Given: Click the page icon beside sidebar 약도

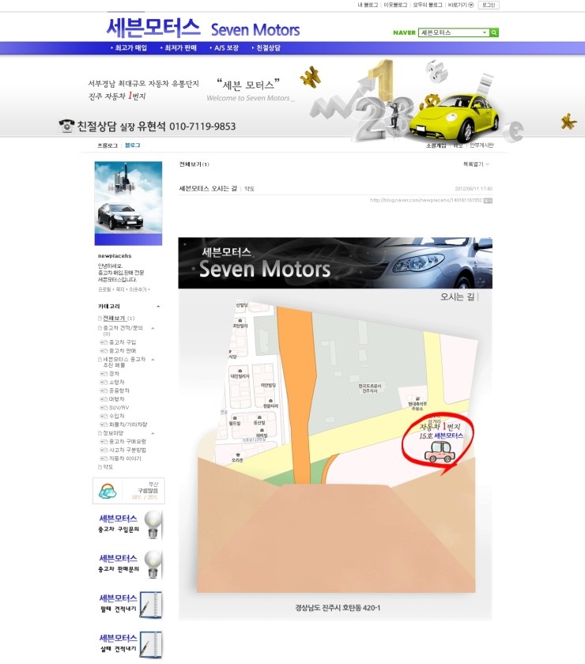Looking at the screenshot, I should (100, 467).
